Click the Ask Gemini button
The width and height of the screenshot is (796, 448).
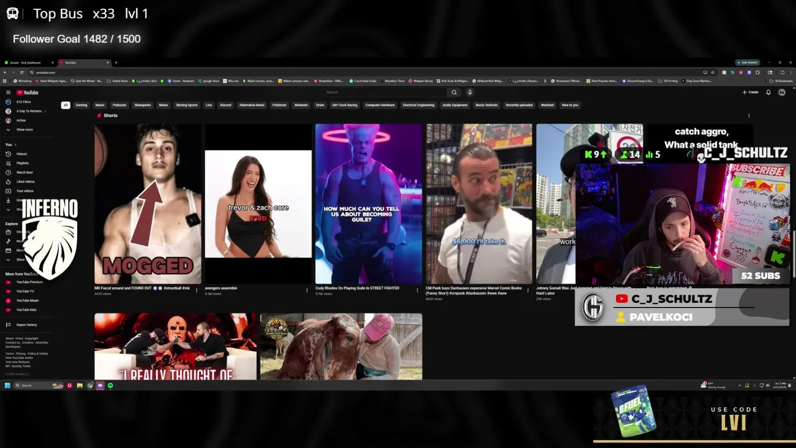point(747,62)
